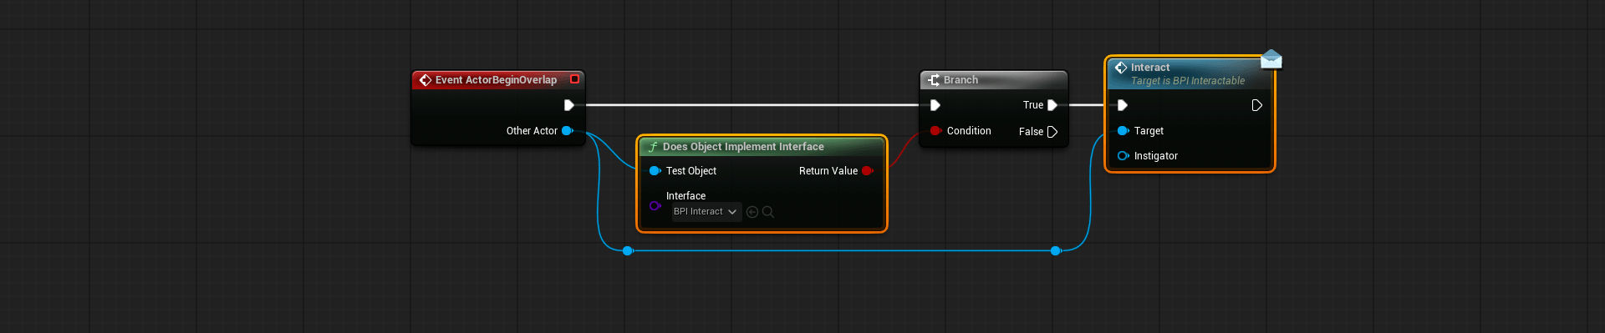Click the Test Object input pin
This screenshot has width=1605, height=333.
point(655,171)
